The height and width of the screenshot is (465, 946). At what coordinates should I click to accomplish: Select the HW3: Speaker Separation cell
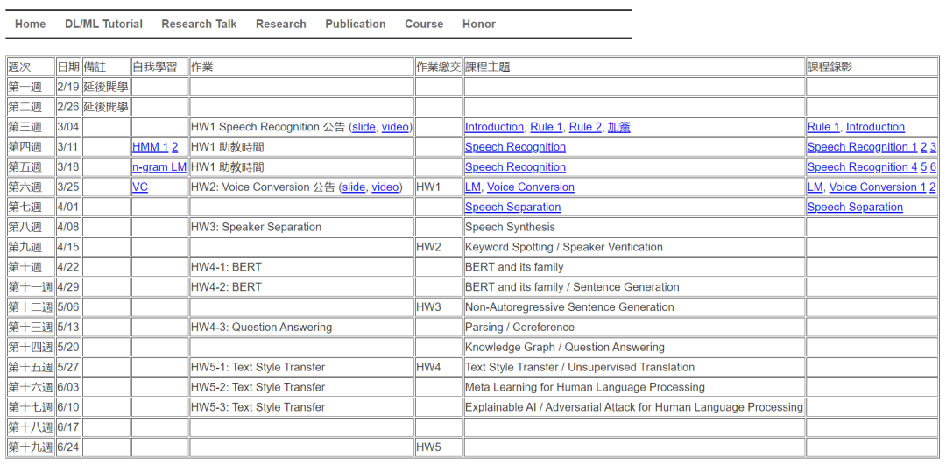(x=301, y=227)
